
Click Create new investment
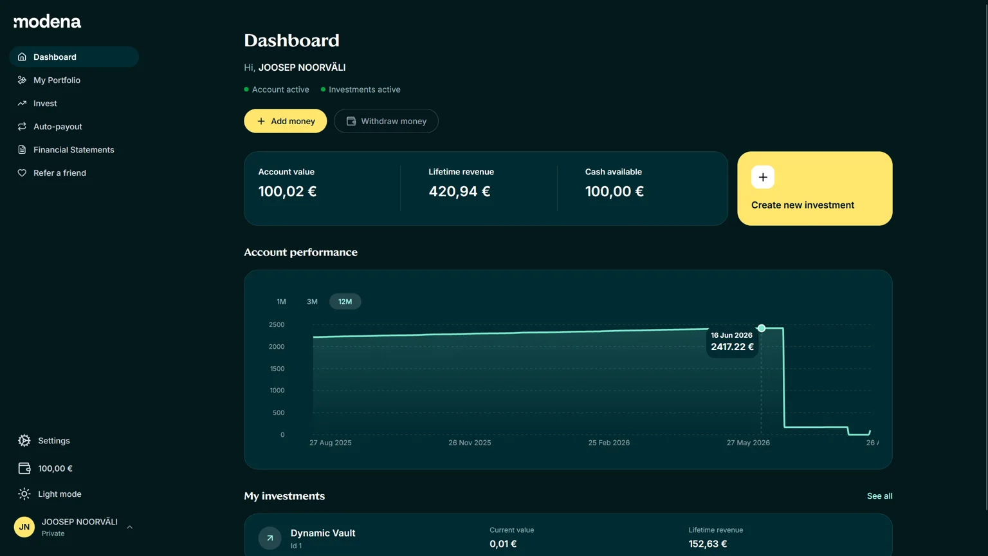click(815, 189)
